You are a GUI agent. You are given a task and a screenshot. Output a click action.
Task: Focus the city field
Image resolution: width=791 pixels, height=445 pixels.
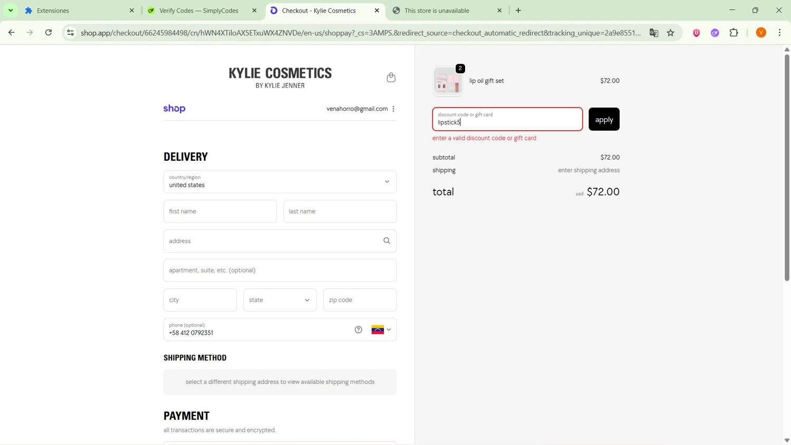[x=200, y=300]
